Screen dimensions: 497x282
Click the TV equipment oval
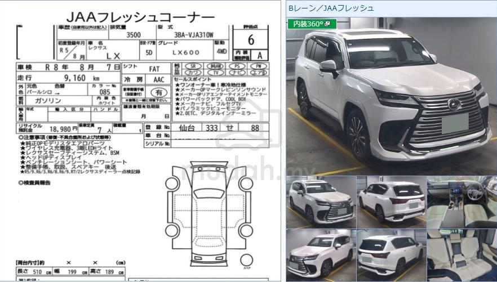[x=215, y=73]
